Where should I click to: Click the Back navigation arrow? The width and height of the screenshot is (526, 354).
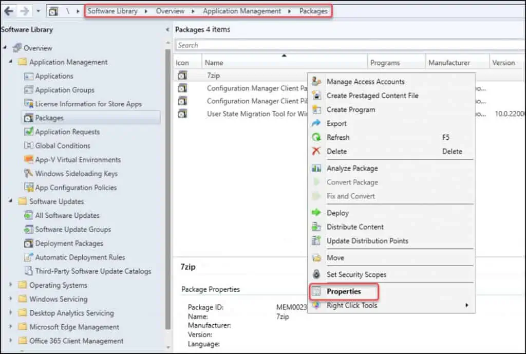click(x=9, y=11)
